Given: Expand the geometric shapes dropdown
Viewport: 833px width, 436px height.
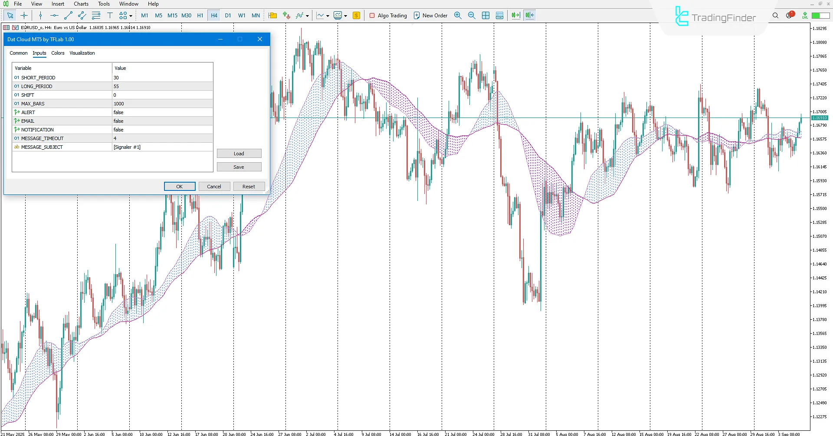Looking at the screenshot, I should (x=130, y=16).
